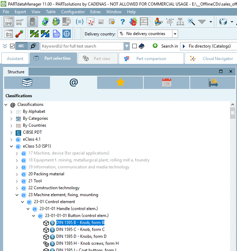Select DIN 1595 D - Knobs, form D
Image resolution: width=237 pixels, height=251 pixels.
[x=81, y=236]
